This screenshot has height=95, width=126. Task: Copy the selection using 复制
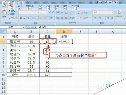coord(12,14)
